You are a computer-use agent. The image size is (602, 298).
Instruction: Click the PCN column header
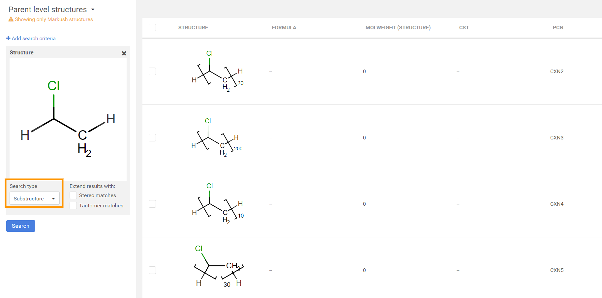[558, 28]
